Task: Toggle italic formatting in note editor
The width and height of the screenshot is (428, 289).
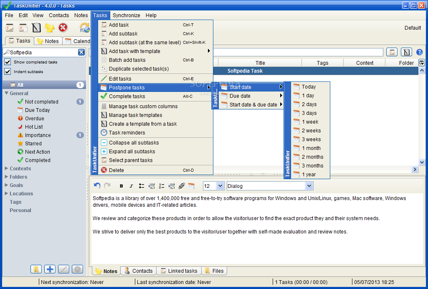Action: pos(131,186)
